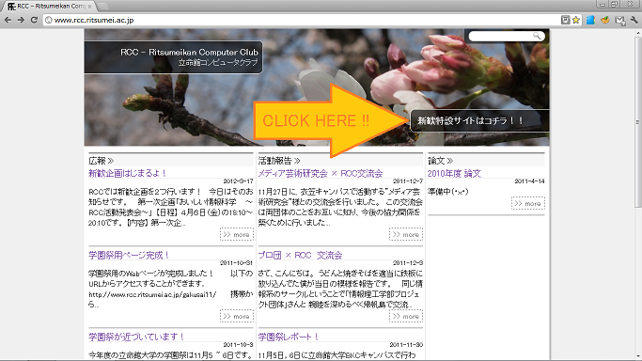Click the vertical scrollbar thumb

coord(638,122)
